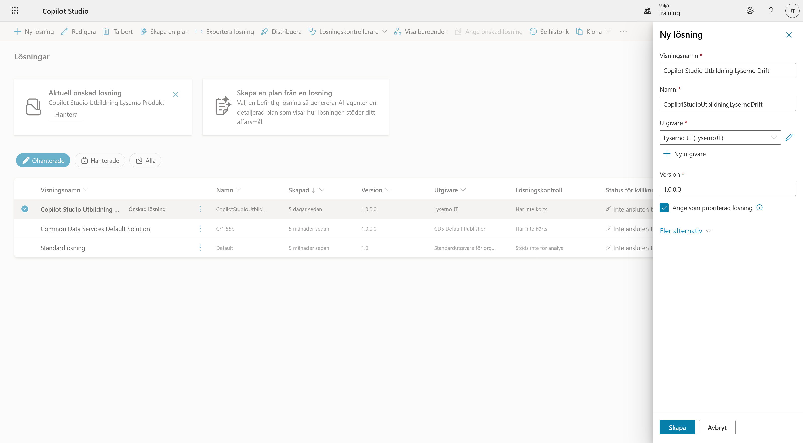The width and height of the screenshot is (803, 443).
Task: Open row menu for Common Data Services Default Solution
Action: coord(200,228)
